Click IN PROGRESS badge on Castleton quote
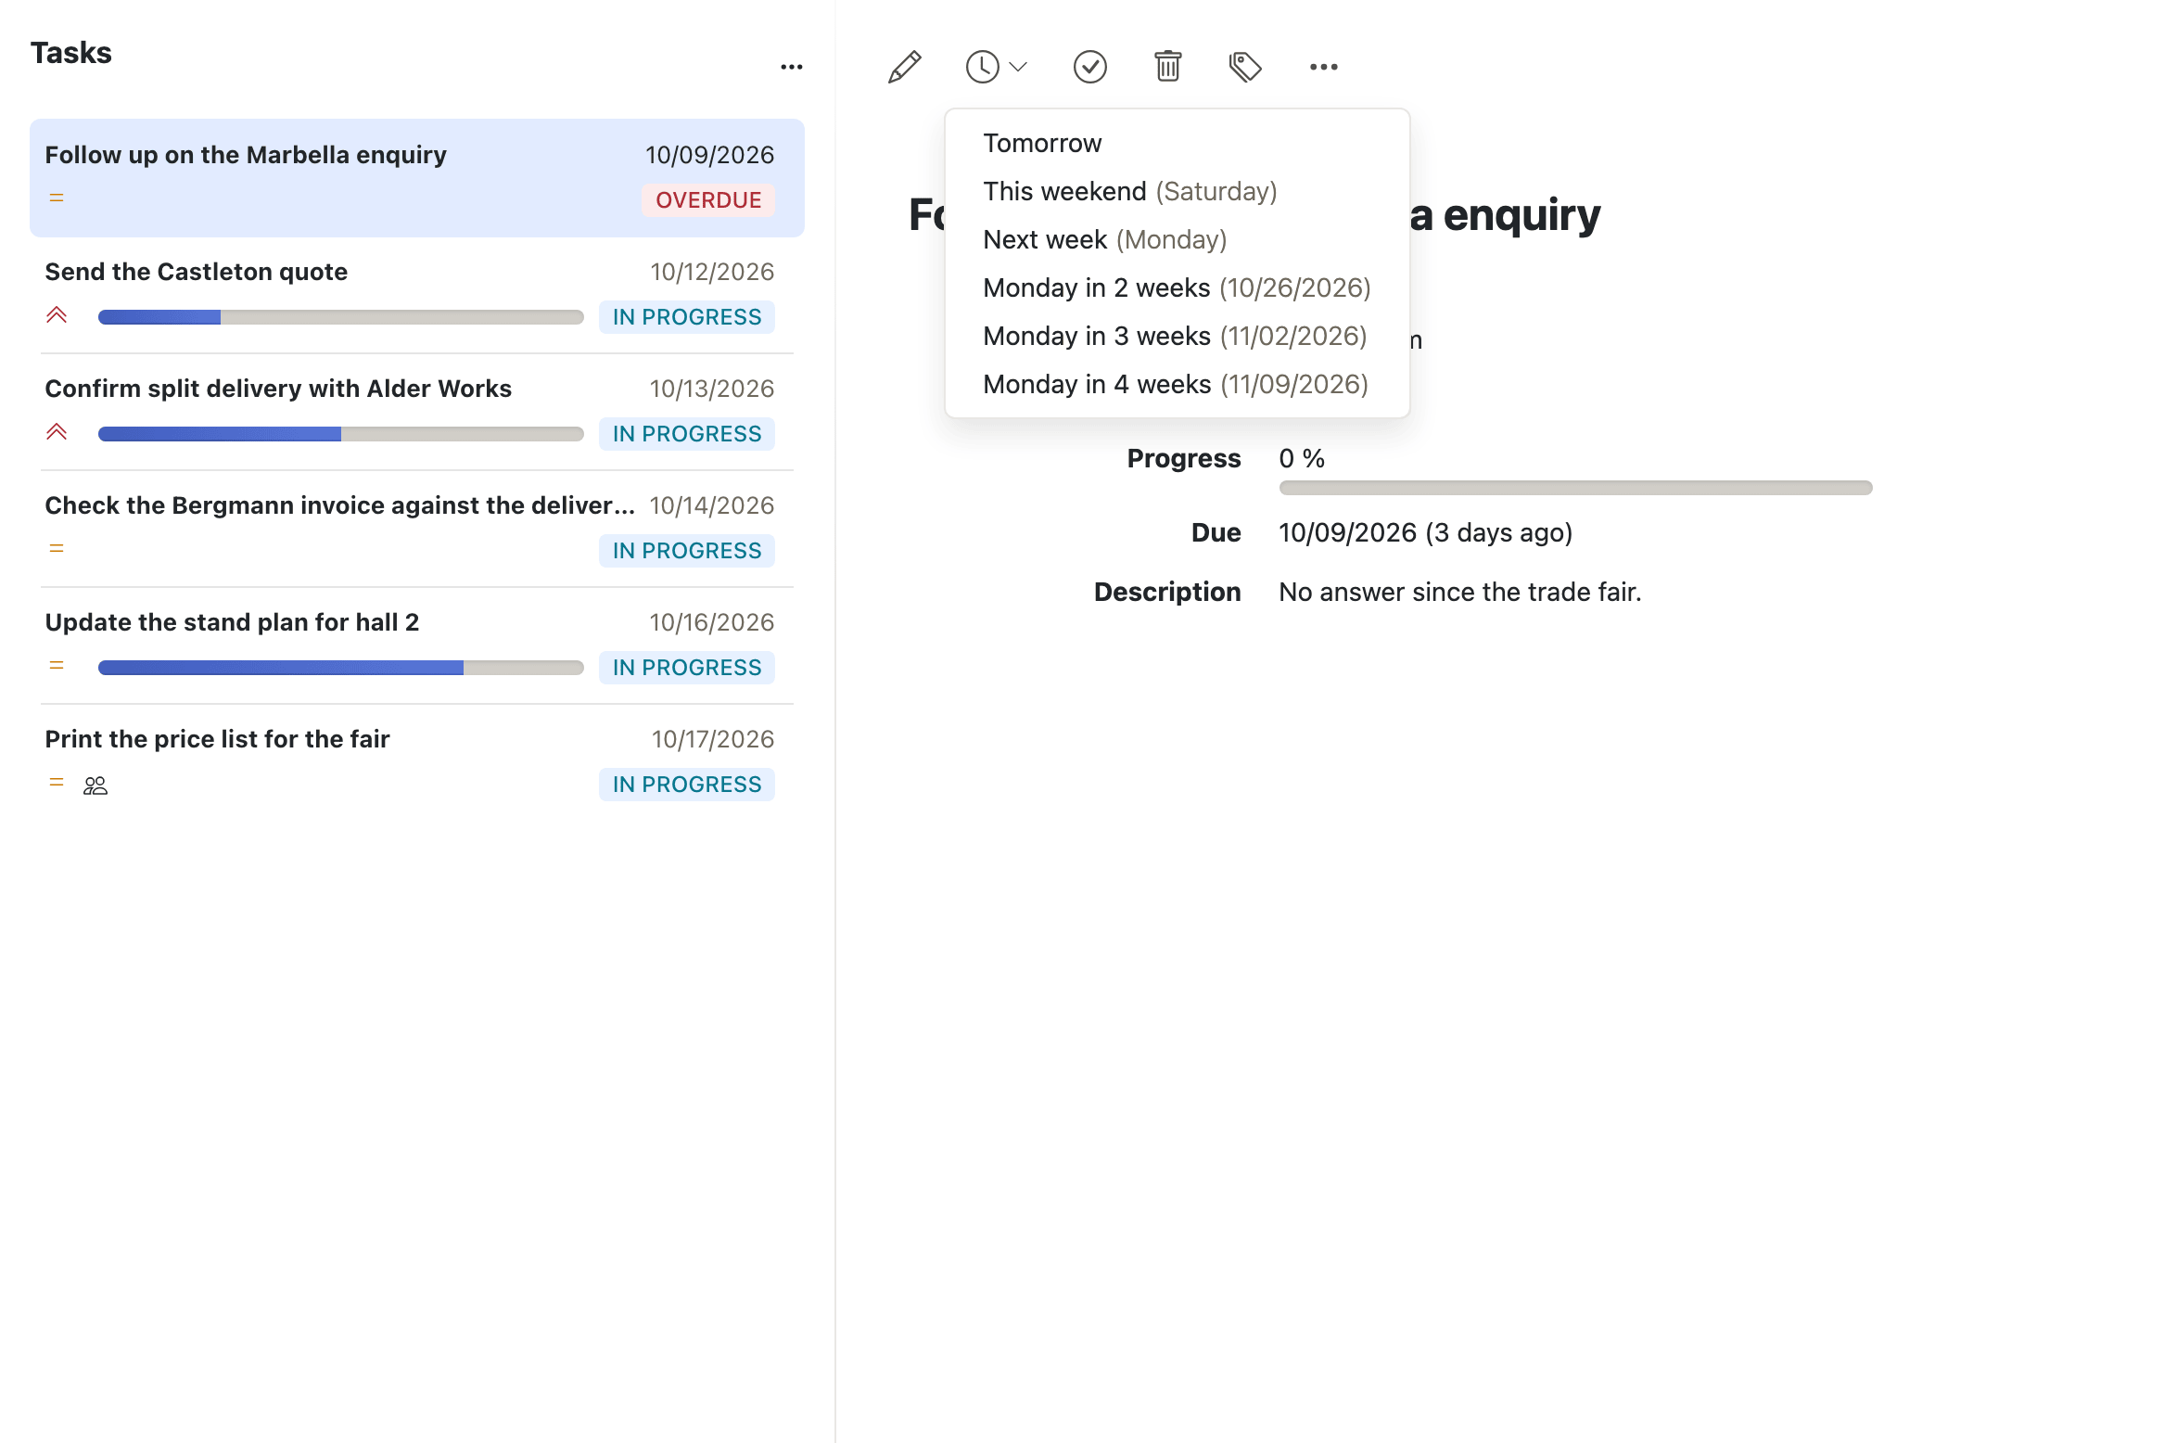Screen dimensions: 2177x1443 point(687,317)
